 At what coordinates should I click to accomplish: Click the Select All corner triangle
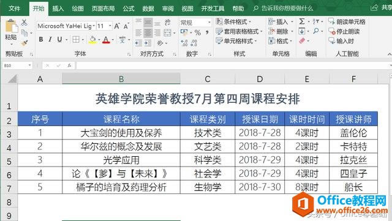[12, 79]
